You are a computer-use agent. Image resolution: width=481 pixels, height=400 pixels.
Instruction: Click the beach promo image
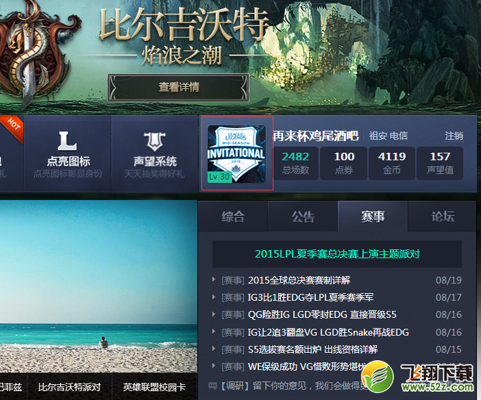tap(98, 286)
